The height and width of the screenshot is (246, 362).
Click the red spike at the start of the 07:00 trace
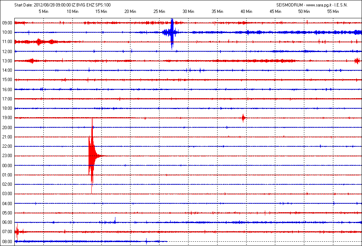[17, 231]
